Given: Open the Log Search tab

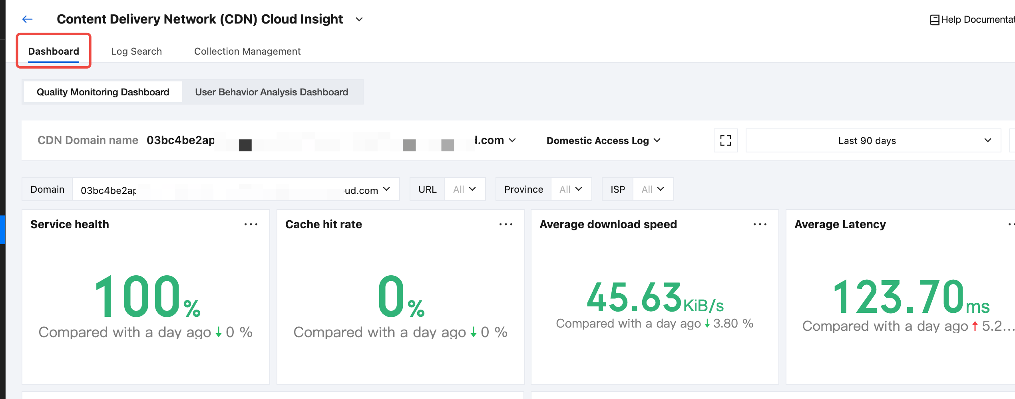Looking at the screenshot, I should tap(136, 51).
